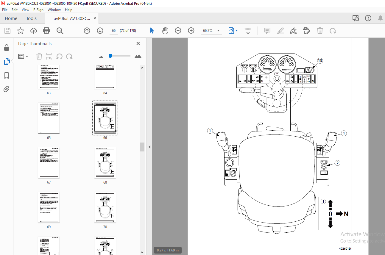
Task: Open the security lock panel in the sidebar
Action: [7, 48]
